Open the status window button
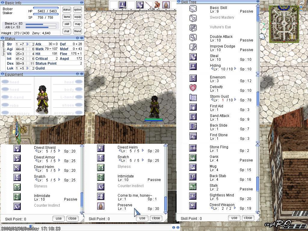 click(66, 10)
